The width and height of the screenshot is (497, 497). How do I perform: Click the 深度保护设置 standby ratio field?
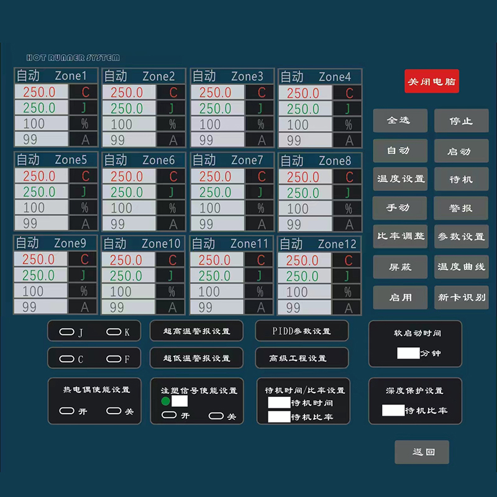click(x=393, y=410)
